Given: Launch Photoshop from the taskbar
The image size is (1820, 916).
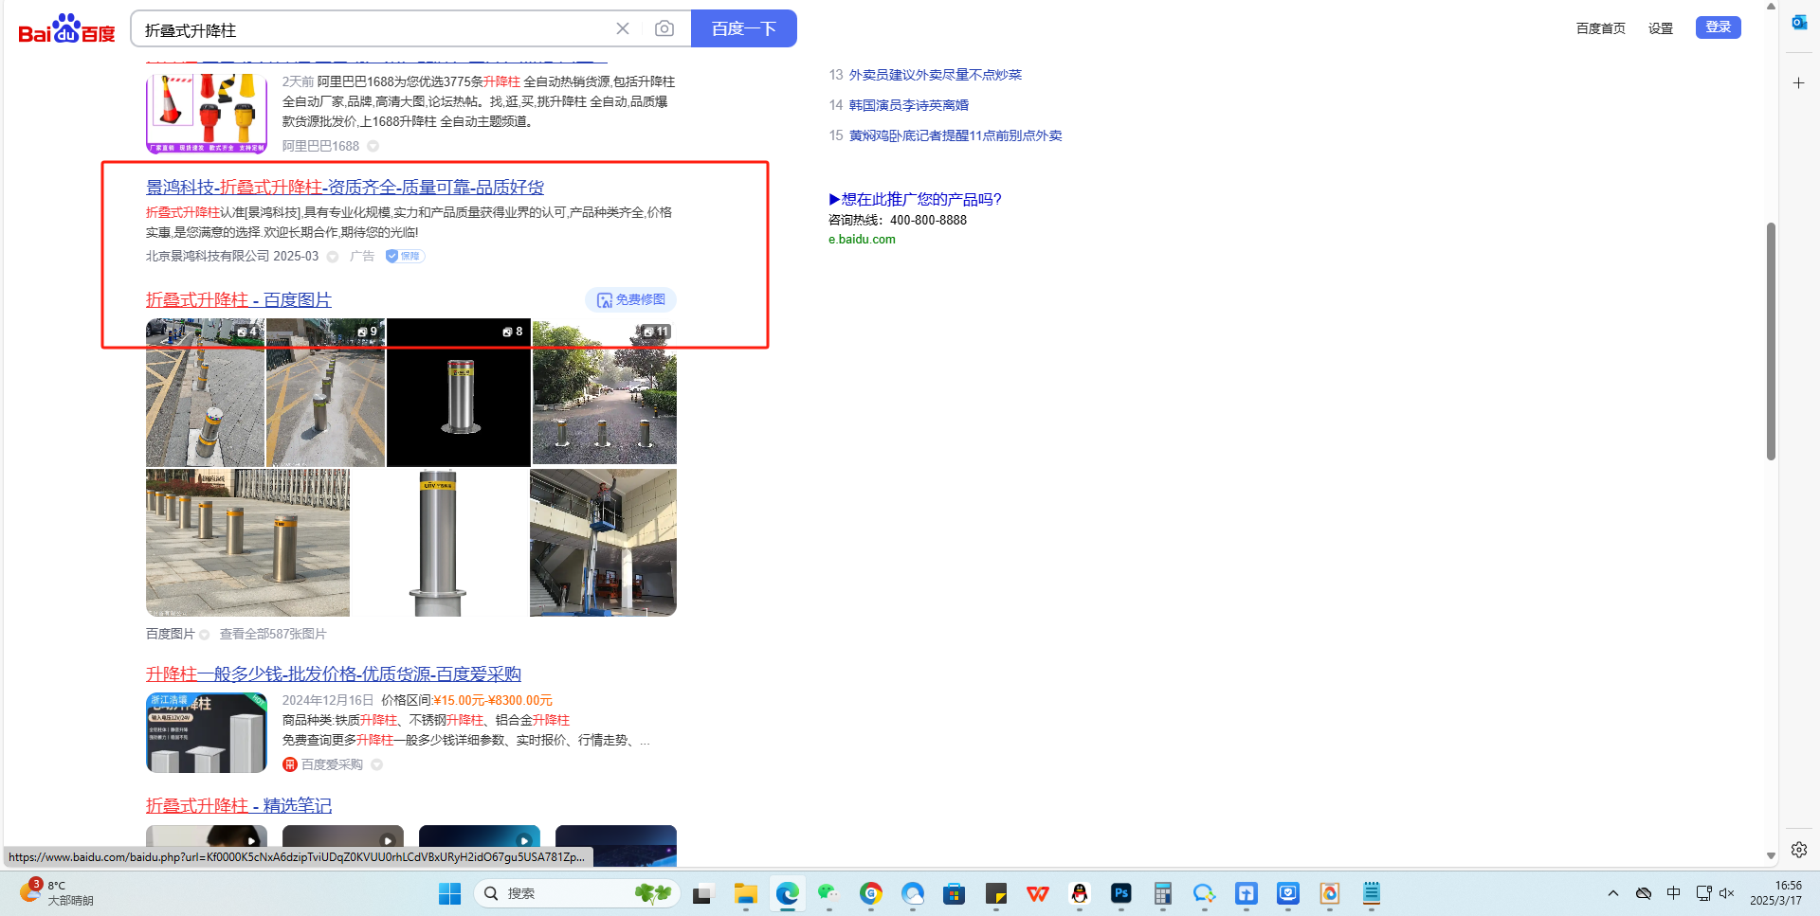Looking at the screenshot, I should 1120,893.
